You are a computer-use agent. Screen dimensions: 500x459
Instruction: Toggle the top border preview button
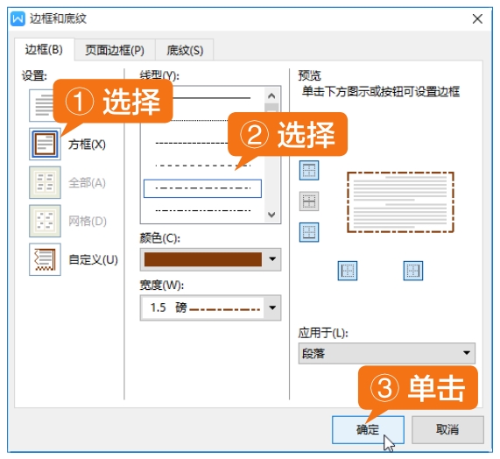[309, 170]
